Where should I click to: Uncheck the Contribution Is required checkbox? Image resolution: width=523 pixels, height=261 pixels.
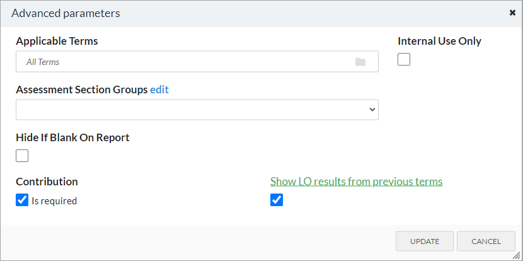point(22,200)
